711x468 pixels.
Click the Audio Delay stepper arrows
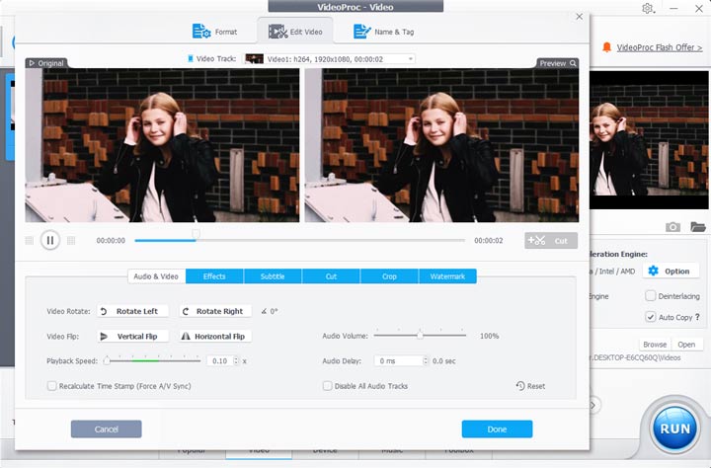point(426,361)
